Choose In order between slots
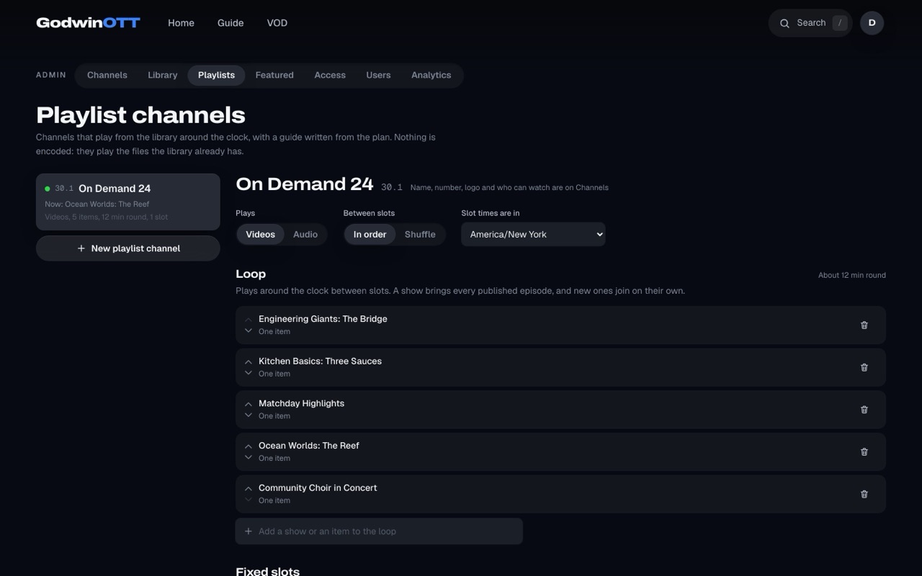 coord(370,234)
